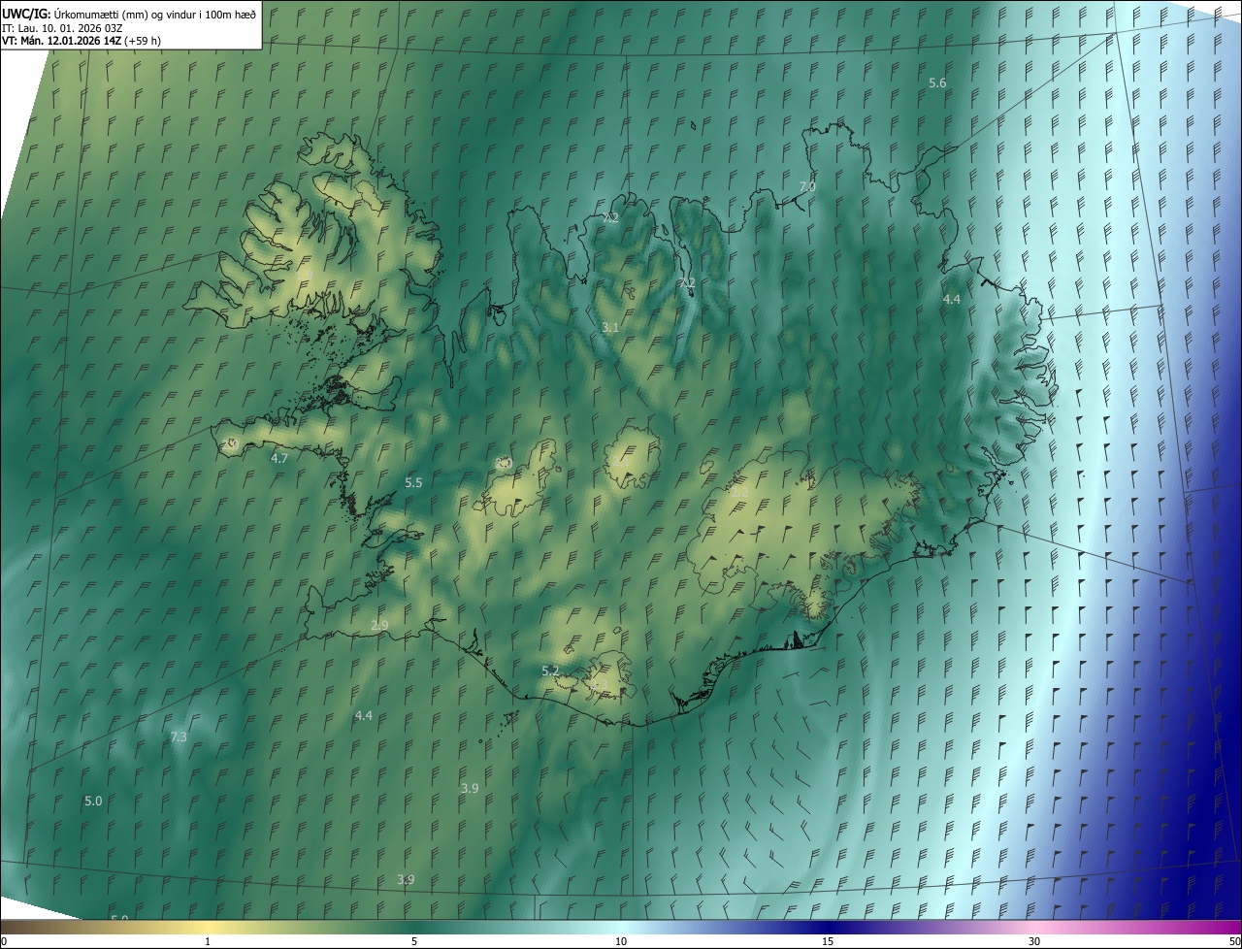Click the '0' tick on the colorbar
1242x949 pixels.
click(x=4, y=941)
